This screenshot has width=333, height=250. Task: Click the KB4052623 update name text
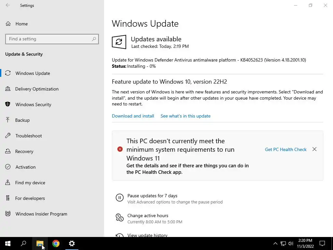[209, 60]
